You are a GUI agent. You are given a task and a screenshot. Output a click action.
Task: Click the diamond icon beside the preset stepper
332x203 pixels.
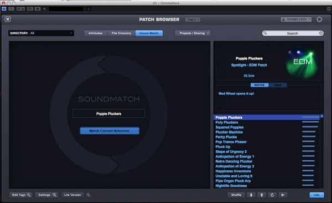click(89, 9)
